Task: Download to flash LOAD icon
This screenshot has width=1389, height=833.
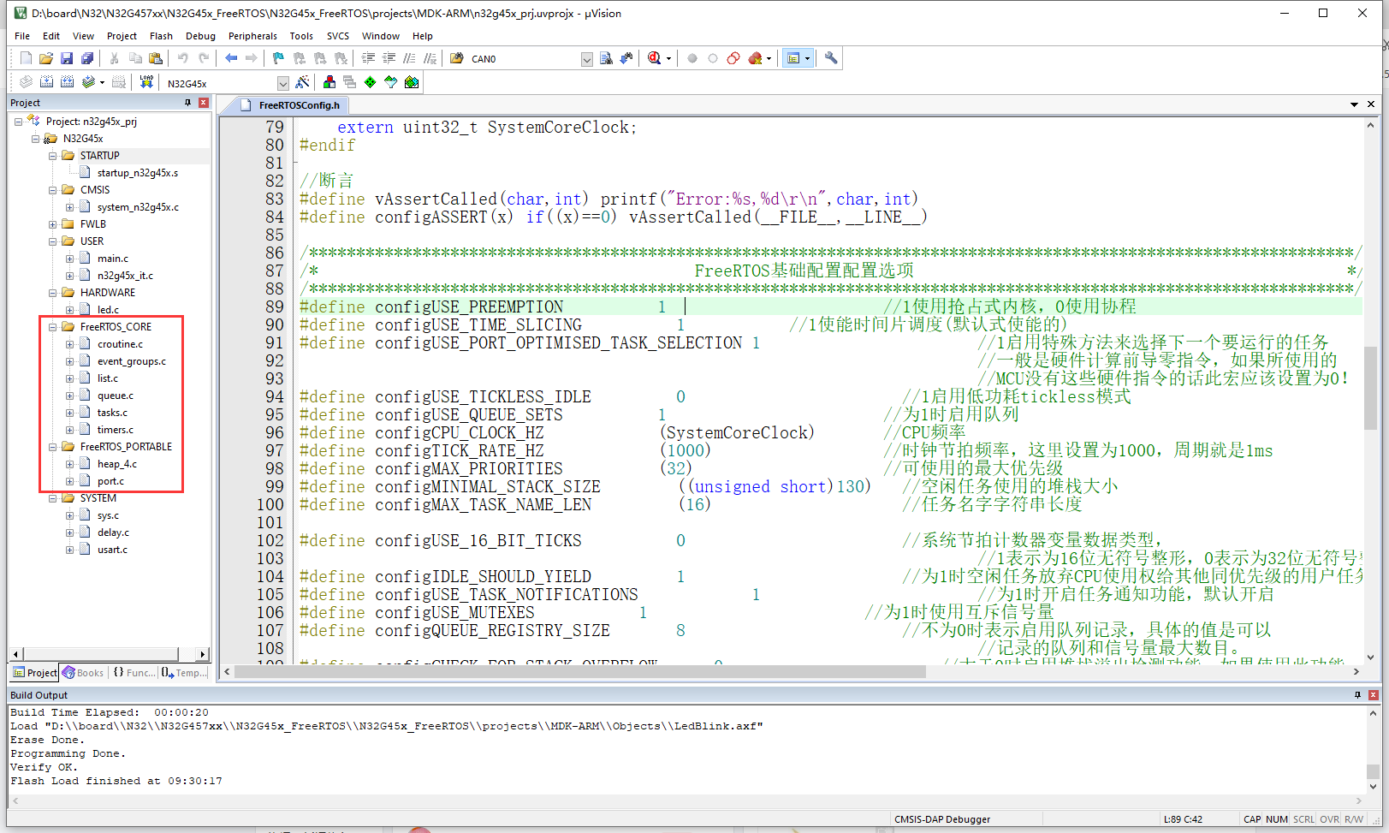Action: coord(146,82)
